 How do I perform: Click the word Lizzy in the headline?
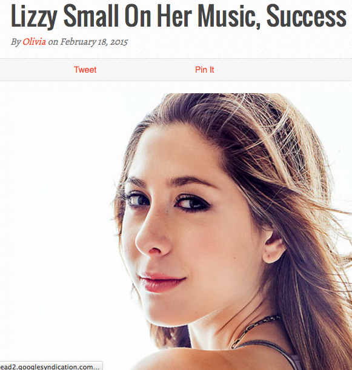[x=34, y=16]
